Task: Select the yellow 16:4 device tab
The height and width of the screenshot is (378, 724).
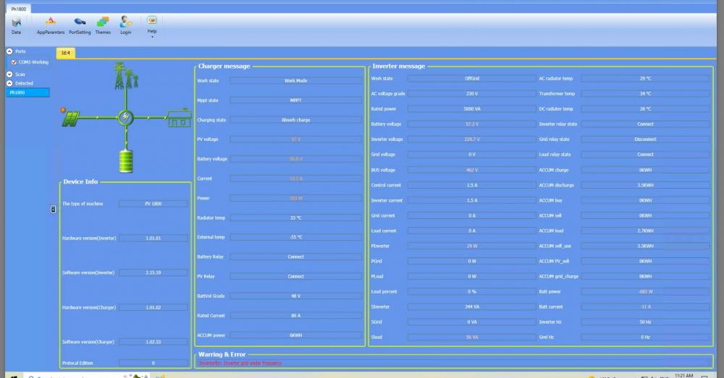Action: tap(66, 53)
